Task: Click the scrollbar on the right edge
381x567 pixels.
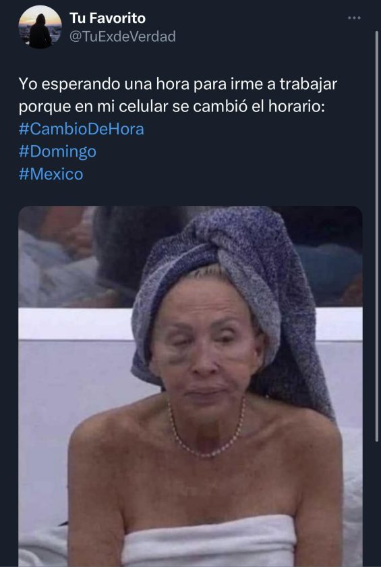Action: pyautogui.click(x=376, y=235)
